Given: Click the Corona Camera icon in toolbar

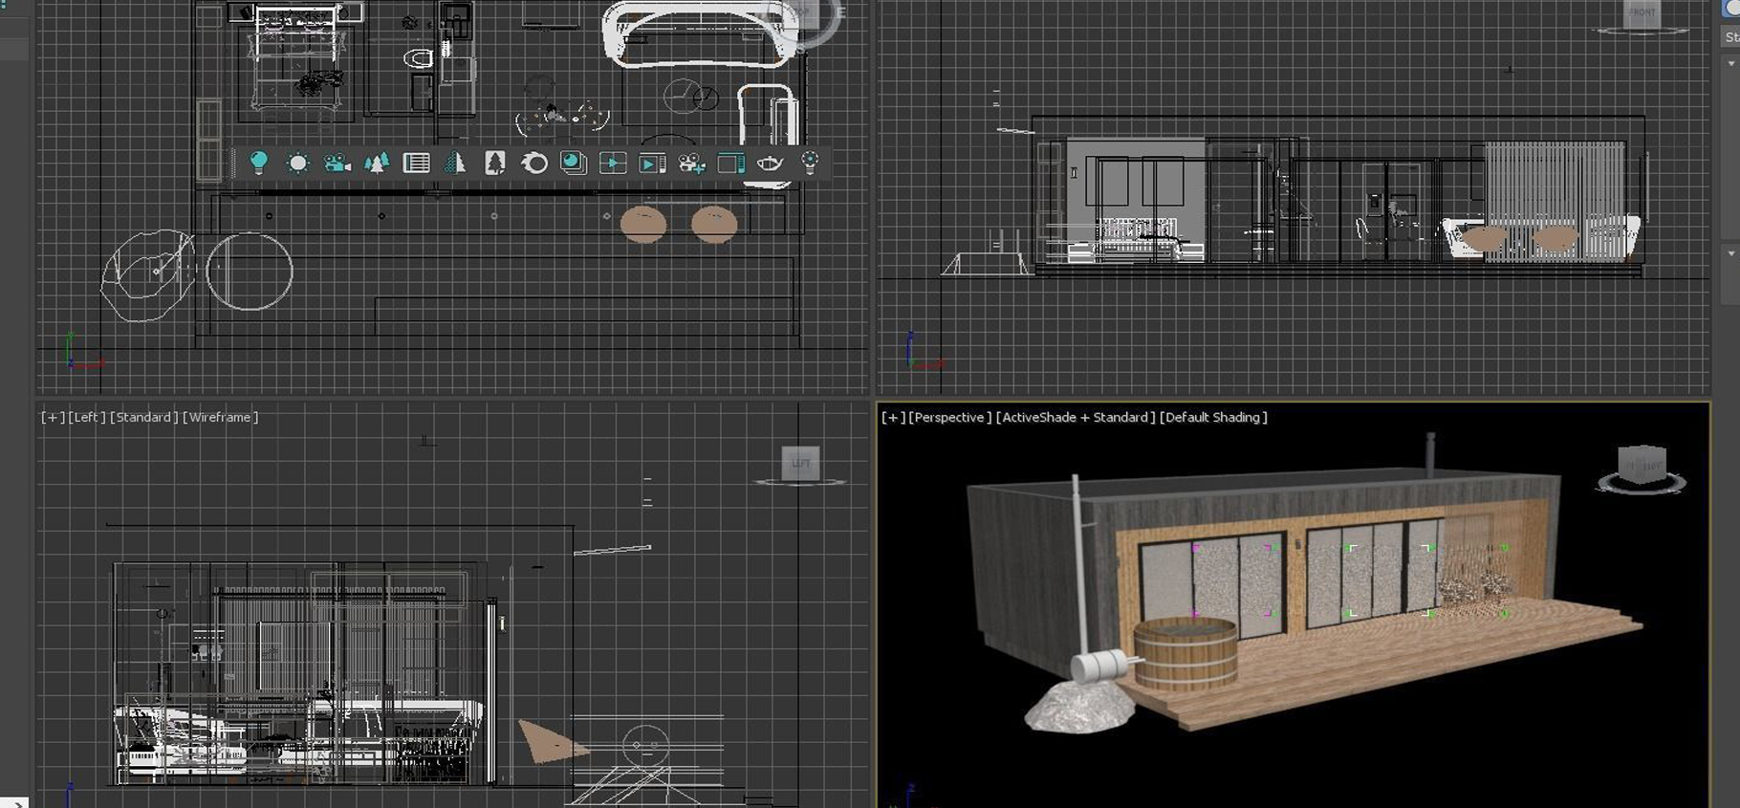Looking at the screenshot, I should click(x=337, y=164).
